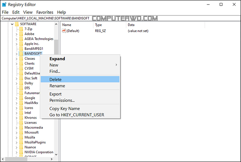Select the Icaros key
Viewport: 241px width, 162px height.
point(29,108)
